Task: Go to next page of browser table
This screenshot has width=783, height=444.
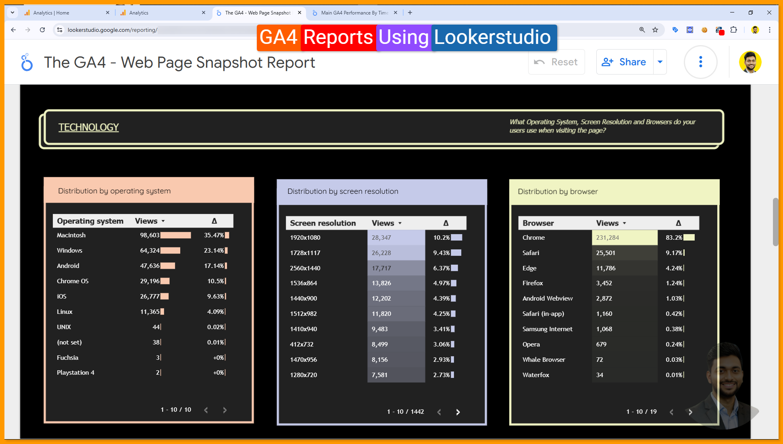Action: pyautogui.click(x=690, y=412)
